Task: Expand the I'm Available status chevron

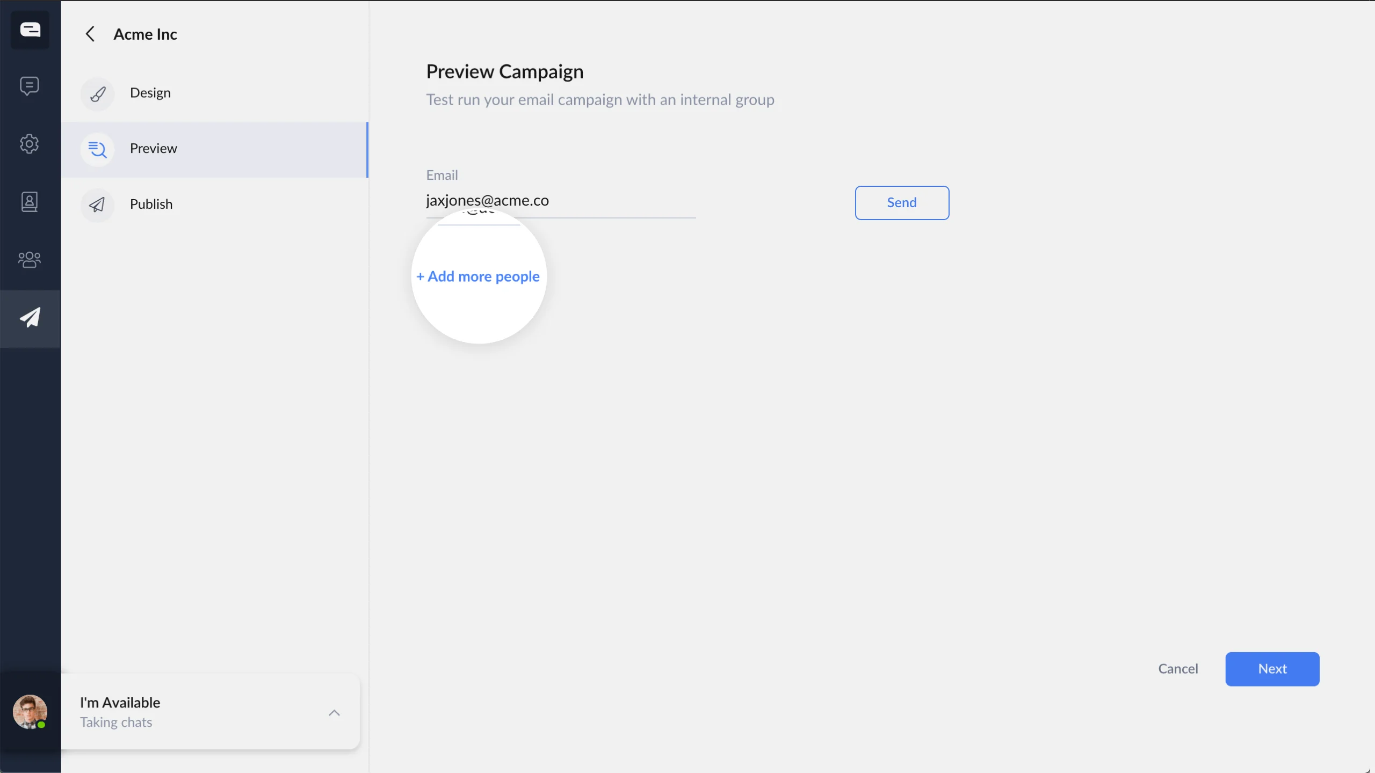Action: point(334,713)
